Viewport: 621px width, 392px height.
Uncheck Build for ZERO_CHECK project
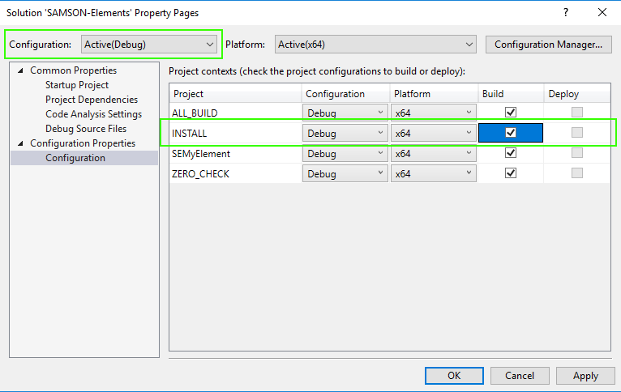(511, 173)
